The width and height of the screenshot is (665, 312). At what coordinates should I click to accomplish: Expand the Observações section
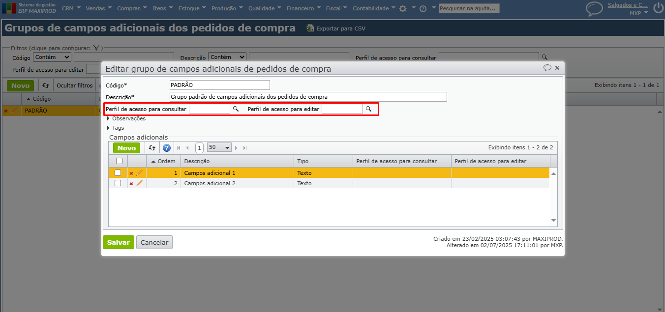[x=126, y=118]
